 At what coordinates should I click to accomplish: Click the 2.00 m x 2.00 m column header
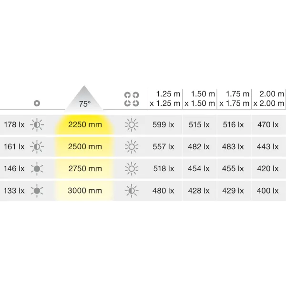pos(269,99)
